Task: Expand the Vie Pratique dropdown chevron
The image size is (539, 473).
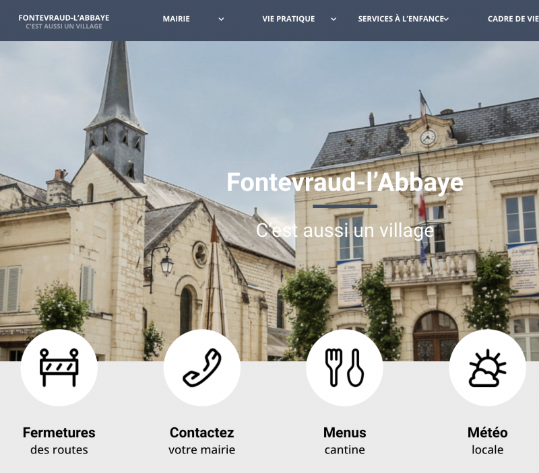Action: coord(334,20)
